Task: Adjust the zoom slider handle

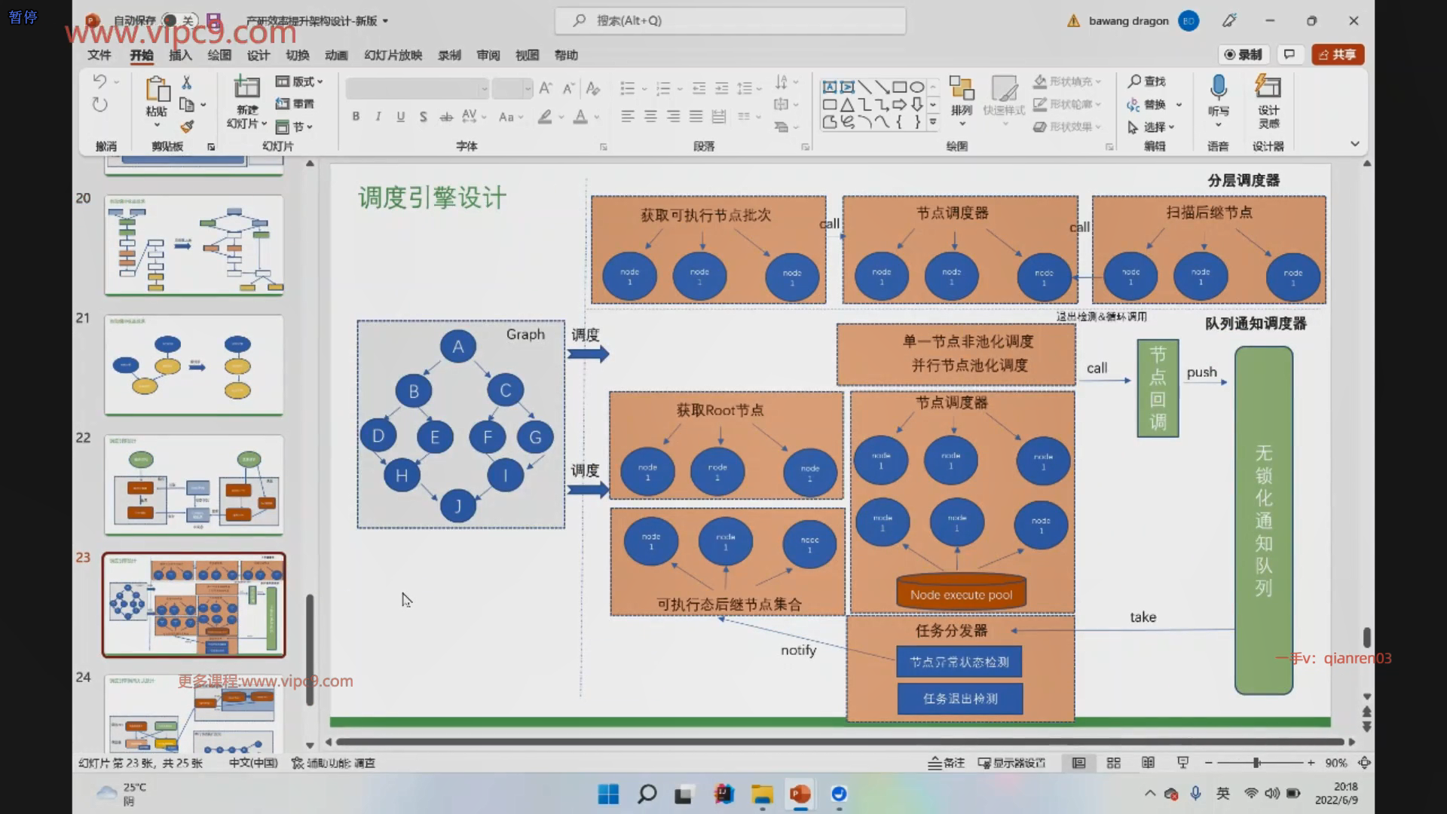Action: 1256,763
